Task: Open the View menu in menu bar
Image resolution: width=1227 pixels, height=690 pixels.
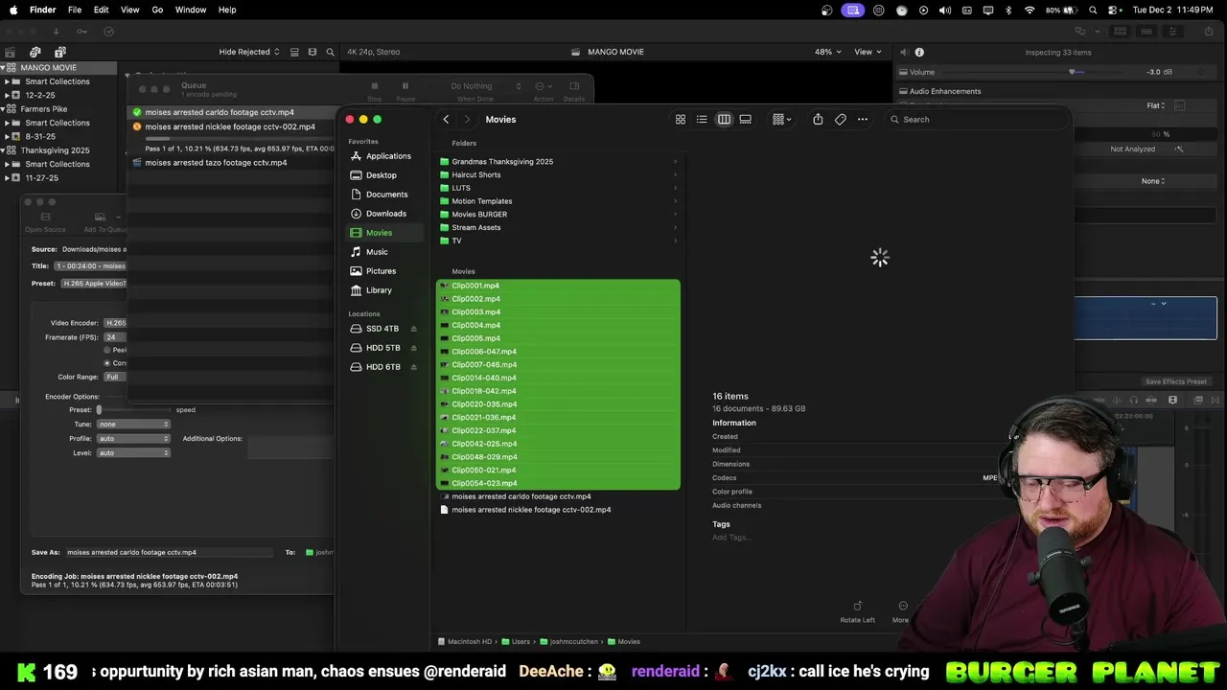Action: click(x=130, y=10)
